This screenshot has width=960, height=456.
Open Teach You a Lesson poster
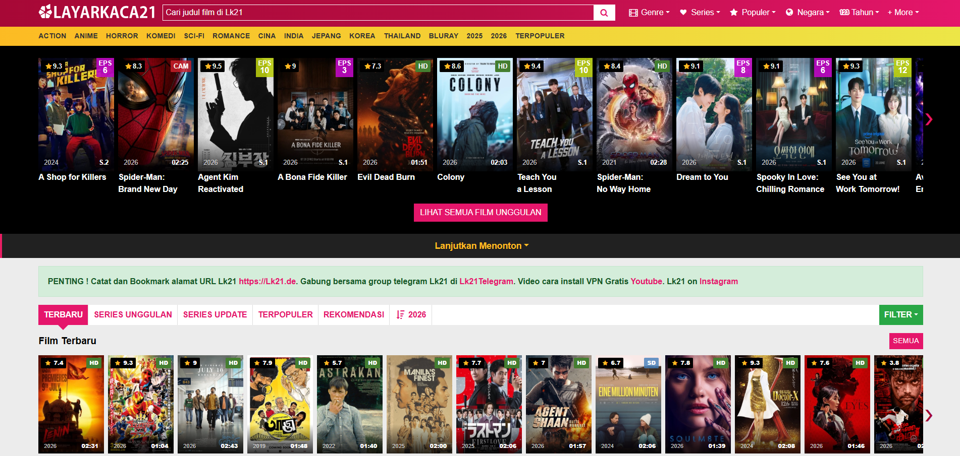click(555, 114)
